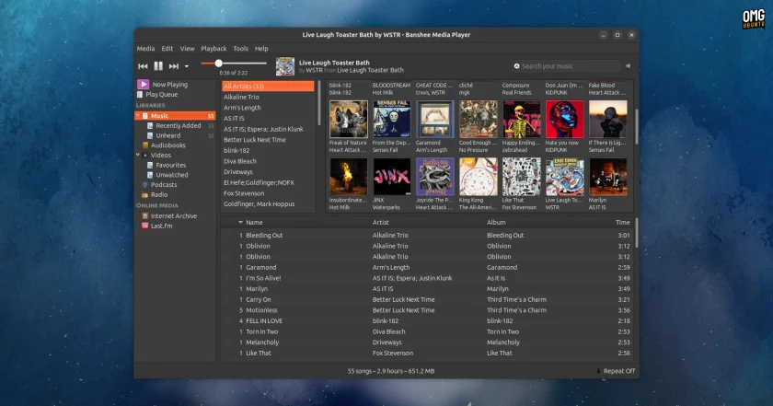773x406 pixels.
Task: Click the Favourites playlist icon
Action: tap(150, 165)
